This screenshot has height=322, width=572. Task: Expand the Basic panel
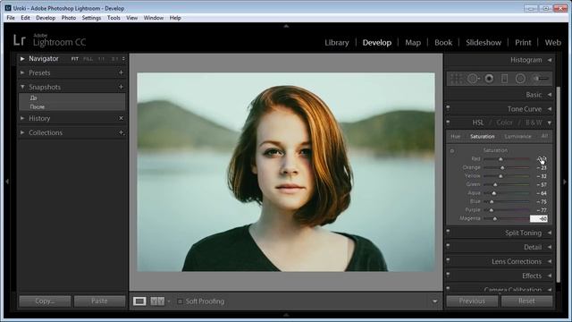(x=550, y=95)
